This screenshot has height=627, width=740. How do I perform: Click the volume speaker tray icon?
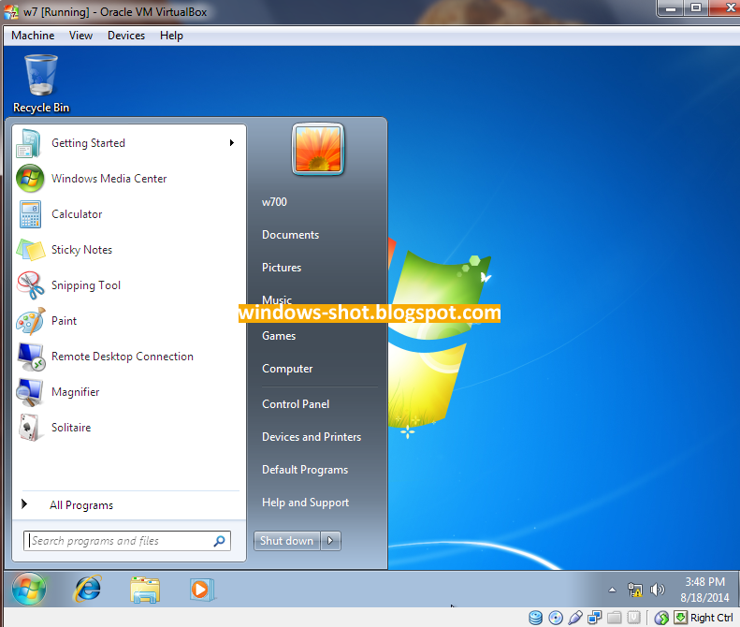pos(657,590)
